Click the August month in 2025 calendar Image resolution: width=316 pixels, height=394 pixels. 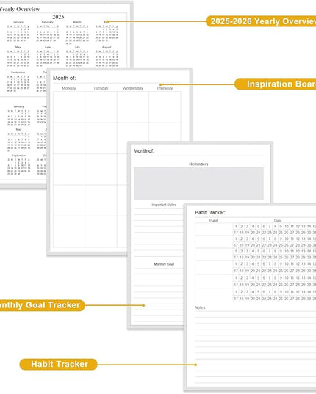coord(107,56)
